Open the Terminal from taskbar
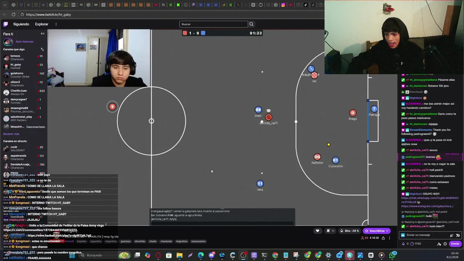This screenshot has height=261, width=464. (x=264, y=255)
